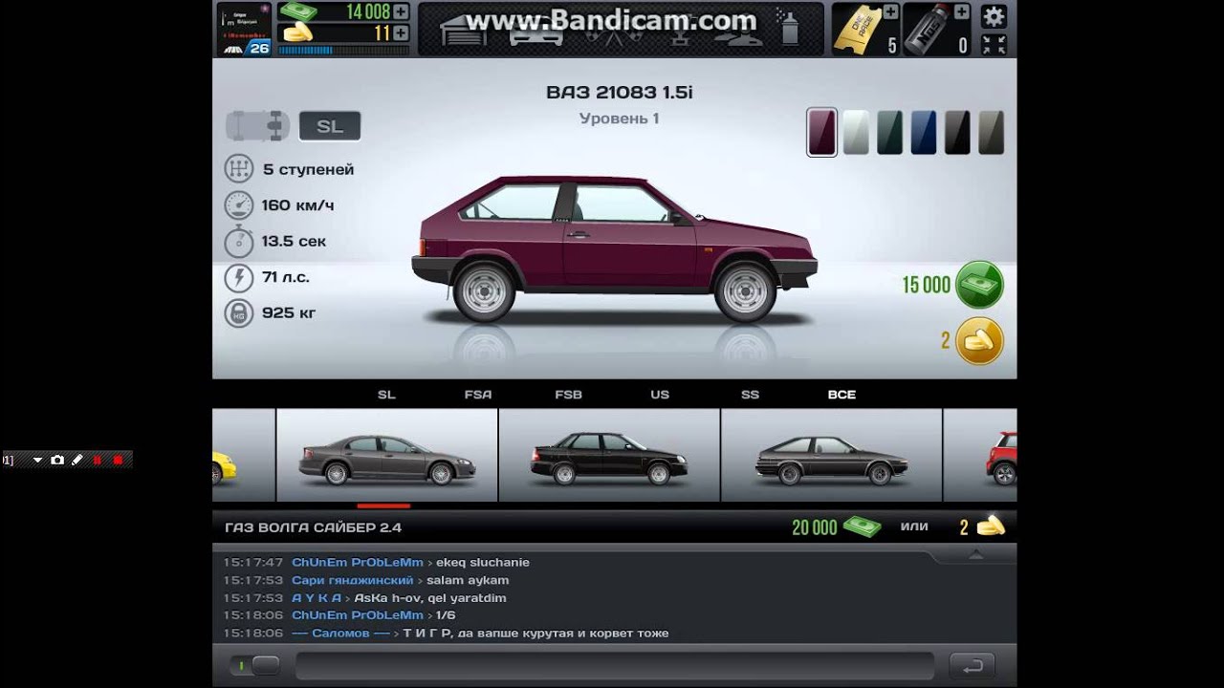Select the ВСЕ (all) class tab
Viewport: 1224px width, 688px height.
coord(841,394)
